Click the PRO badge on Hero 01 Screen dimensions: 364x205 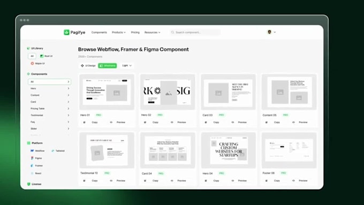click(x=98, y=115)
